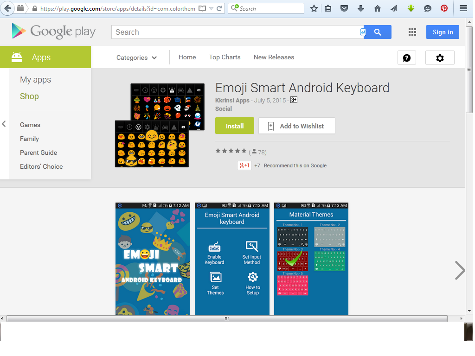Open the Material Themes screenshot thumbnail
The image size is (475, 356).
311,259
